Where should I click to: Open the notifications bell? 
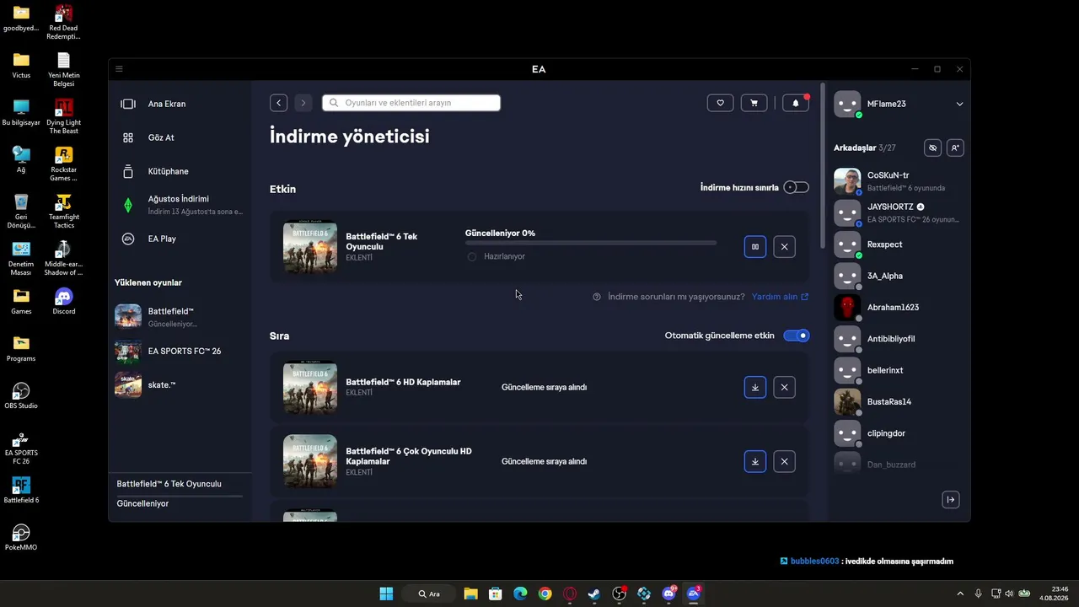pyautogui.click(x=796, y=103)
